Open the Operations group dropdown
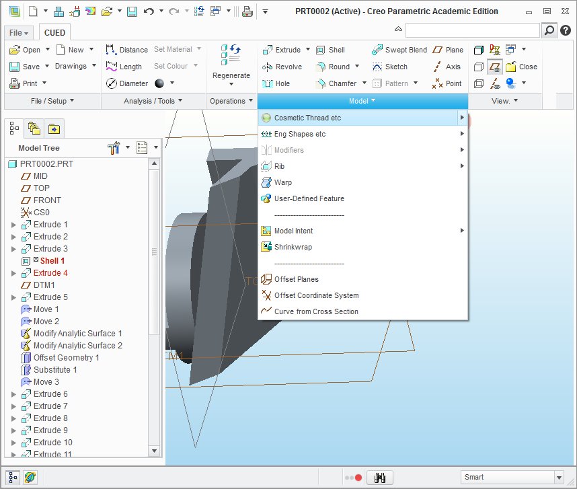577x489 pixels. [x=231, y=101]
